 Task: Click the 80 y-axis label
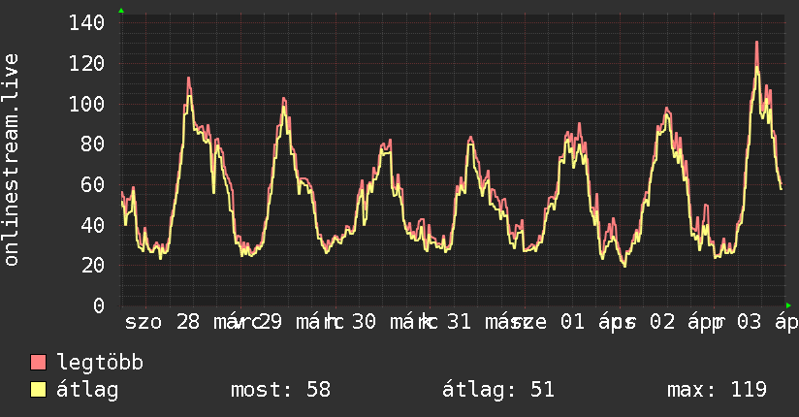click(x=93, y=144)
